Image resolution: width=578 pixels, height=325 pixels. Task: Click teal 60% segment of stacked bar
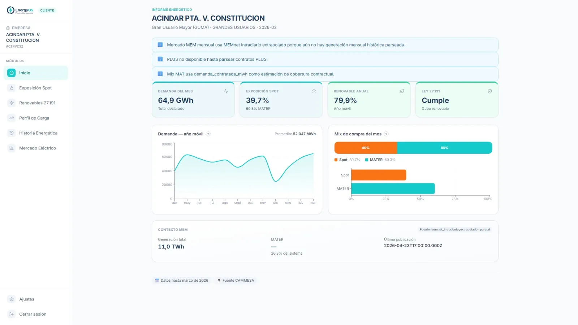coord(444,148)
